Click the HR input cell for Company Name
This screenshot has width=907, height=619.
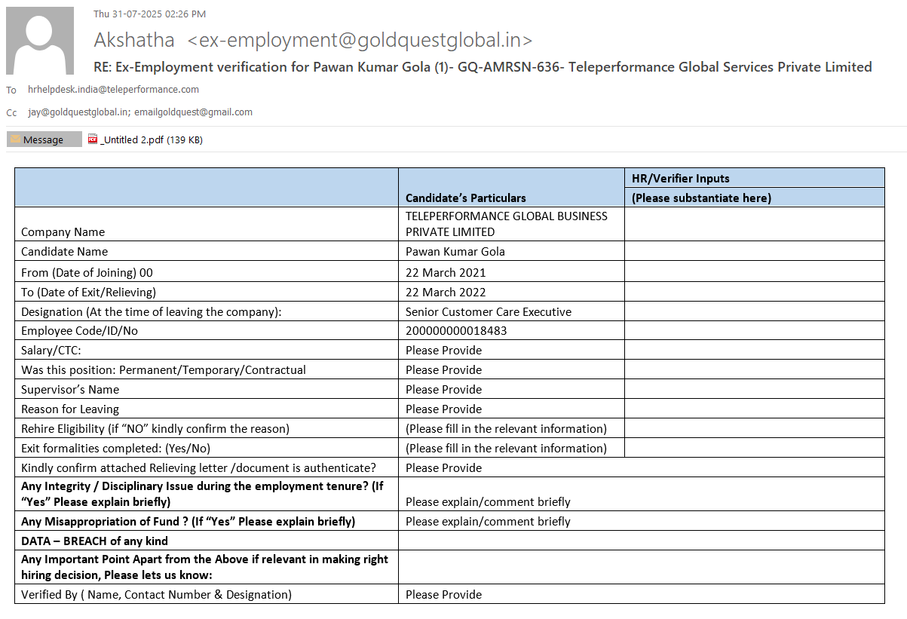coord(754,224)
